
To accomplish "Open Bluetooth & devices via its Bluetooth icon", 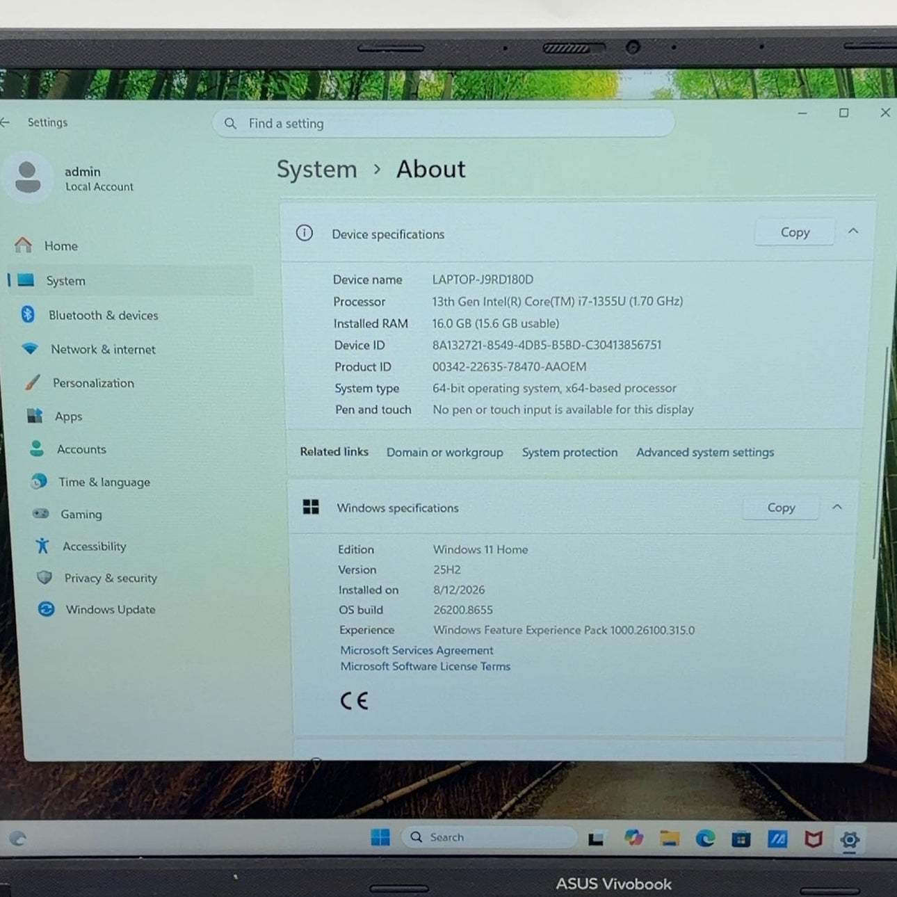I will [28, 314].
